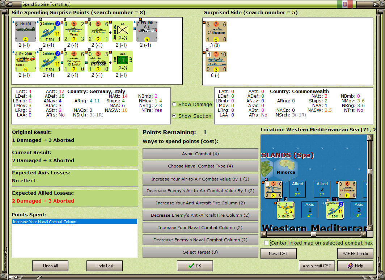385x280 pixels.
Task: Click Increase Your Naval Combat Column button
Action: 200,228
